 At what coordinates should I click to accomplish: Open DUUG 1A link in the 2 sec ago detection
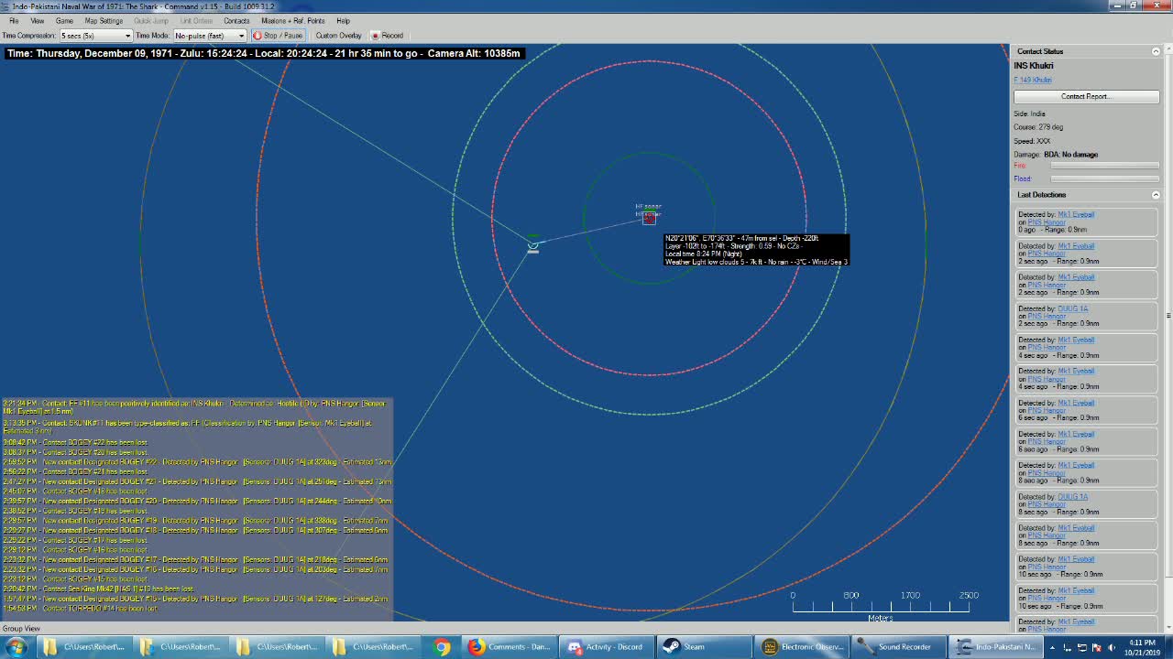[1072, 308]
